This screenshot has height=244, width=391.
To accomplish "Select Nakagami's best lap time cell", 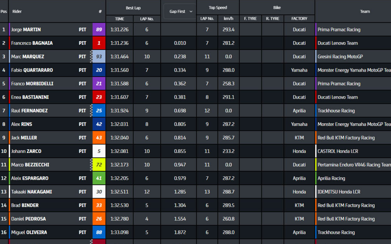I will [119, 192].
